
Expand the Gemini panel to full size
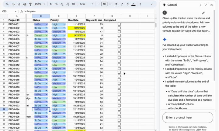coord(206,5)
